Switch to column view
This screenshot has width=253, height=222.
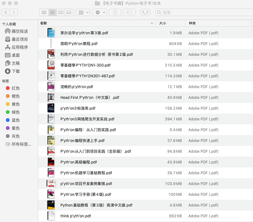coord(61,12)
